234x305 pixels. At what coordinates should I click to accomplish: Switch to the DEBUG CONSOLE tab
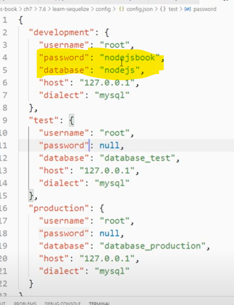(62, 303)
